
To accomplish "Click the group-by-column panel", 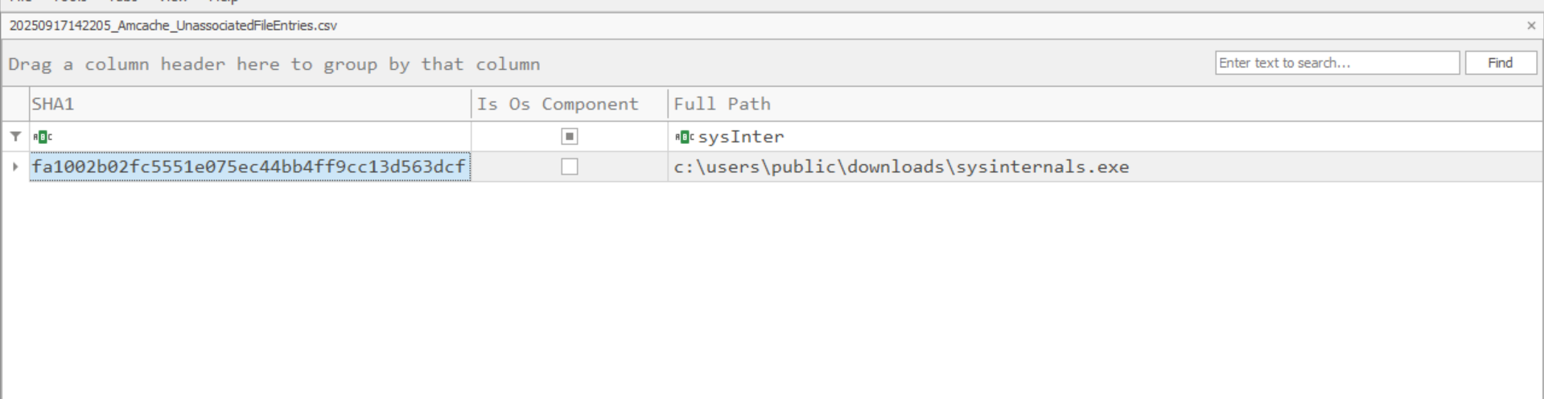I will tap(603, 64).
